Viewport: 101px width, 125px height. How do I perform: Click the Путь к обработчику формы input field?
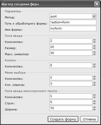click(73, 22)
